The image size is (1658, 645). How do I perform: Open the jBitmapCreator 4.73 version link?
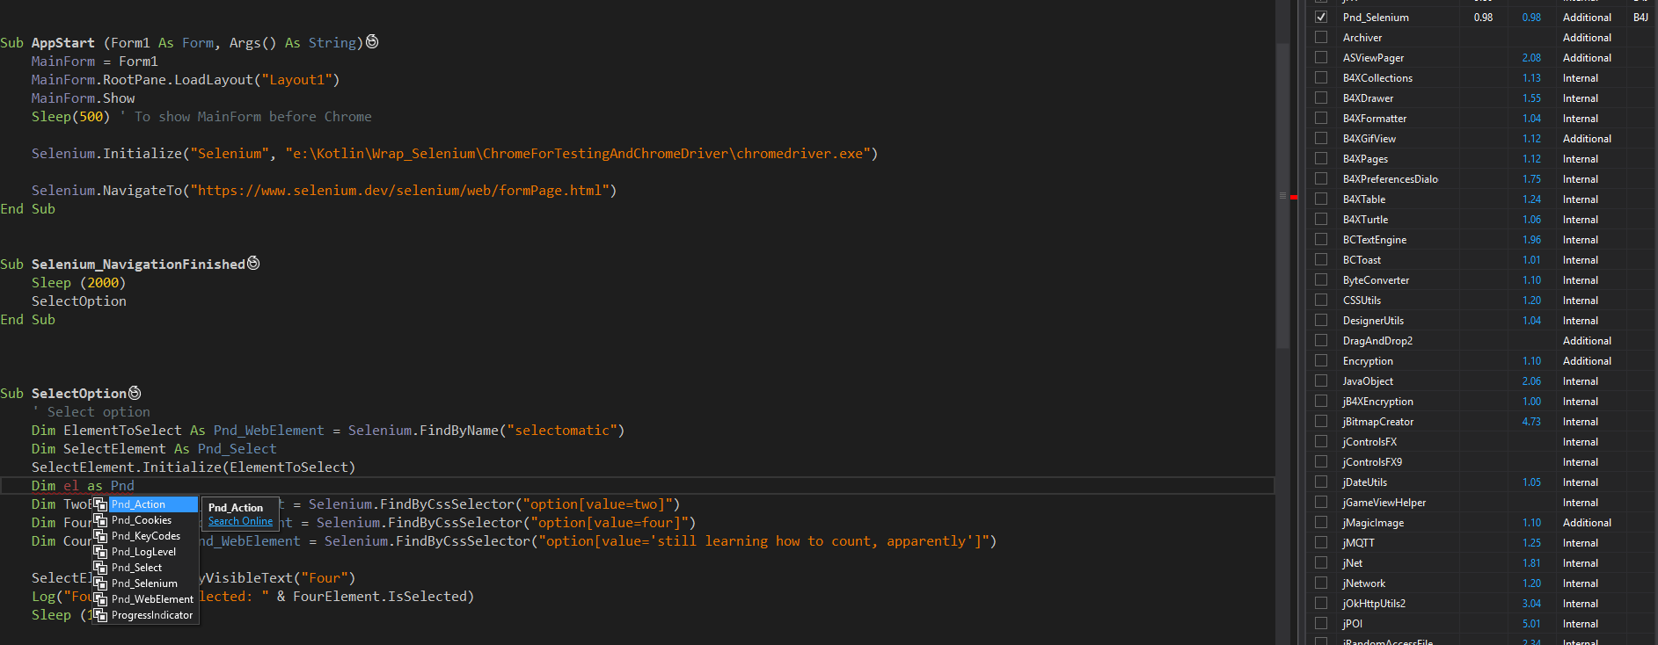coord(1531,422)
